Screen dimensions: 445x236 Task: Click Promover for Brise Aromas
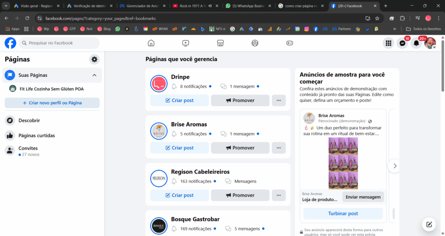click(x=240, y=147)
